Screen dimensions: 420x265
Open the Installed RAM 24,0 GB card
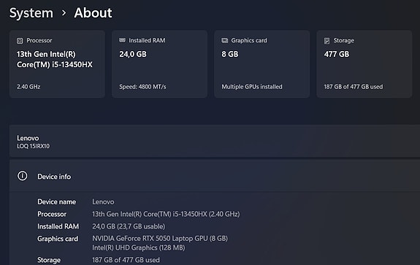click(x=159, y=64)
